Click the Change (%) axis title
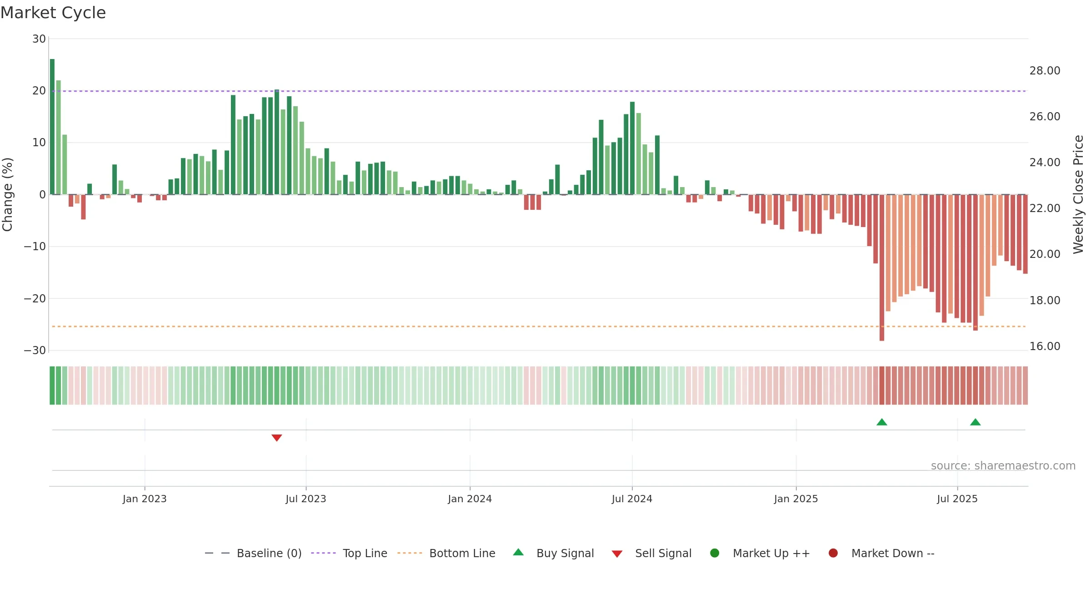This screenshot has height=613, width=1091. click(7, 194)
